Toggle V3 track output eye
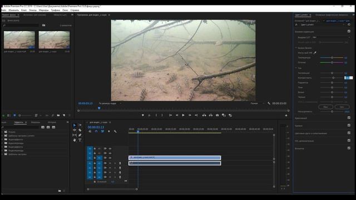Viewport: 356px width, 200px height. (x=110, y=149)
